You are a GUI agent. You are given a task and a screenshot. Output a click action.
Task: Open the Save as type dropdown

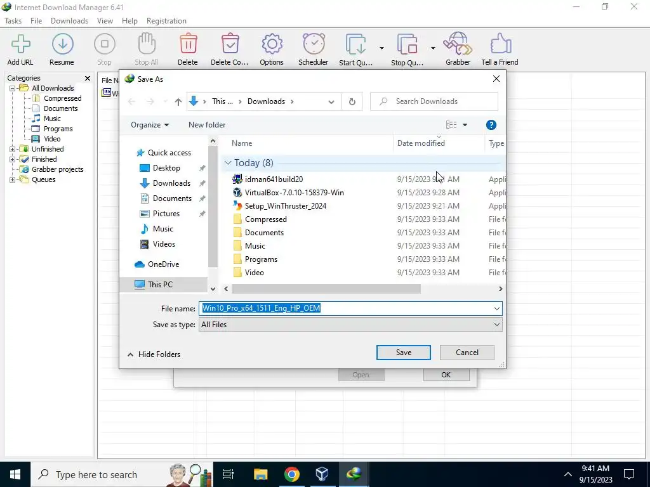click(x=496, y=325)
